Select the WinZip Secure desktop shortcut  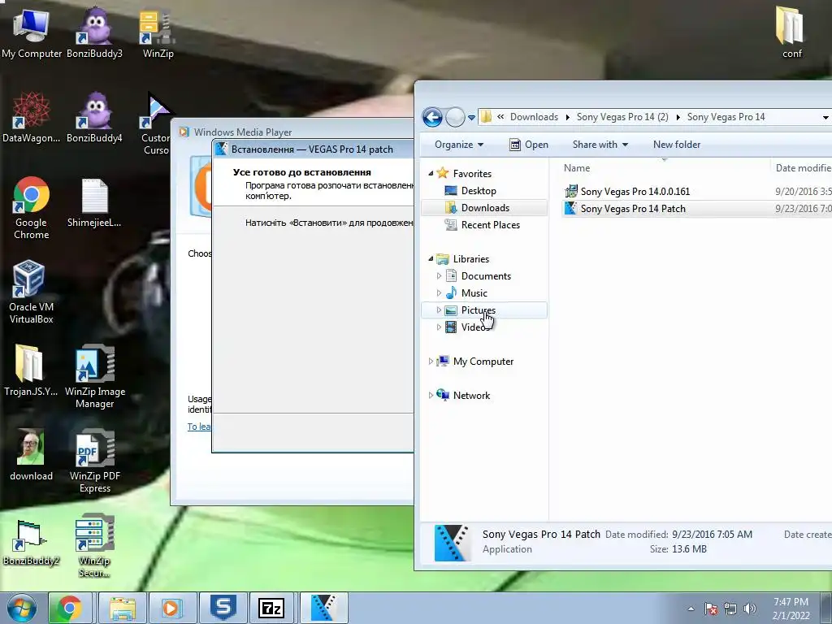pos(94,545)
